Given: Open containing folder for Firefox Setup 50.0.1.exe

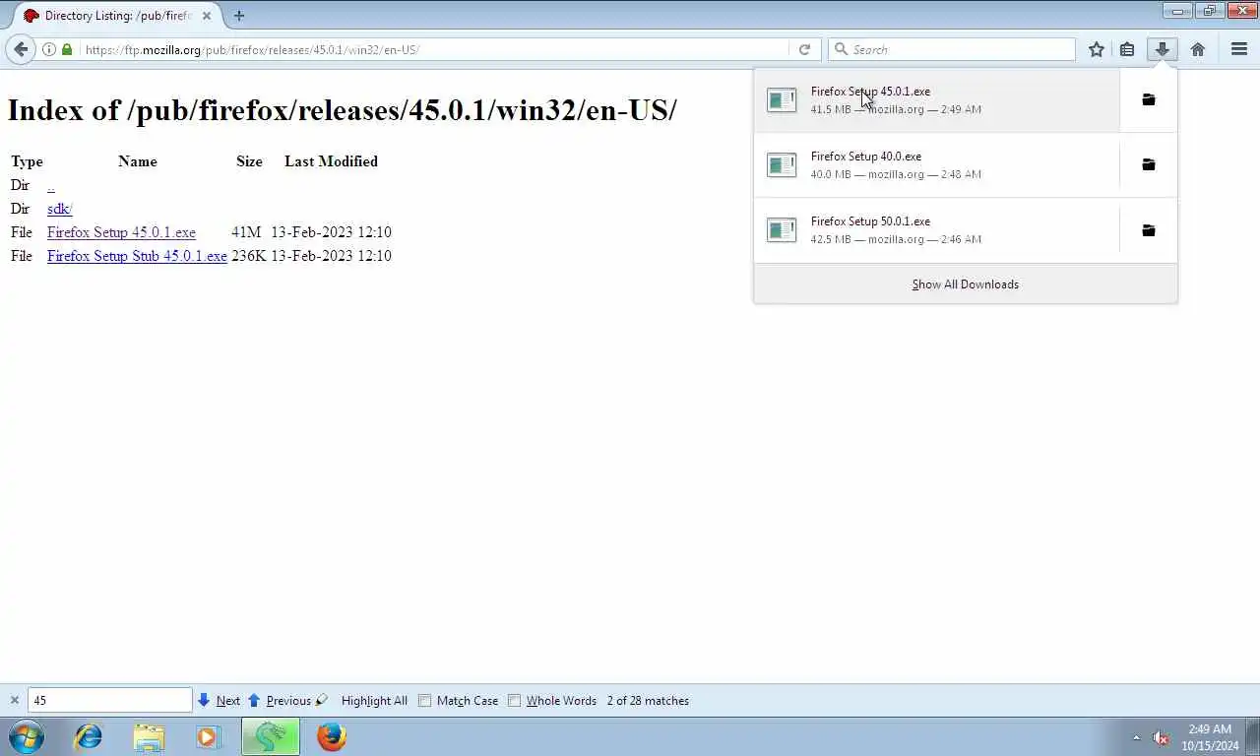Looking at the screenshot, I should (1148, 230).
